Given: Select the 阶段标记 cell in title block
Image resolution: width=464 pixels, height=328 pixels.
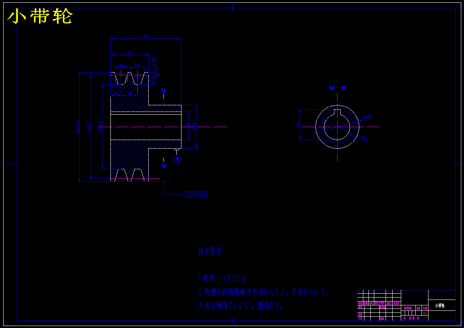Looking at the screenshot, I should (x=408, y=308).
